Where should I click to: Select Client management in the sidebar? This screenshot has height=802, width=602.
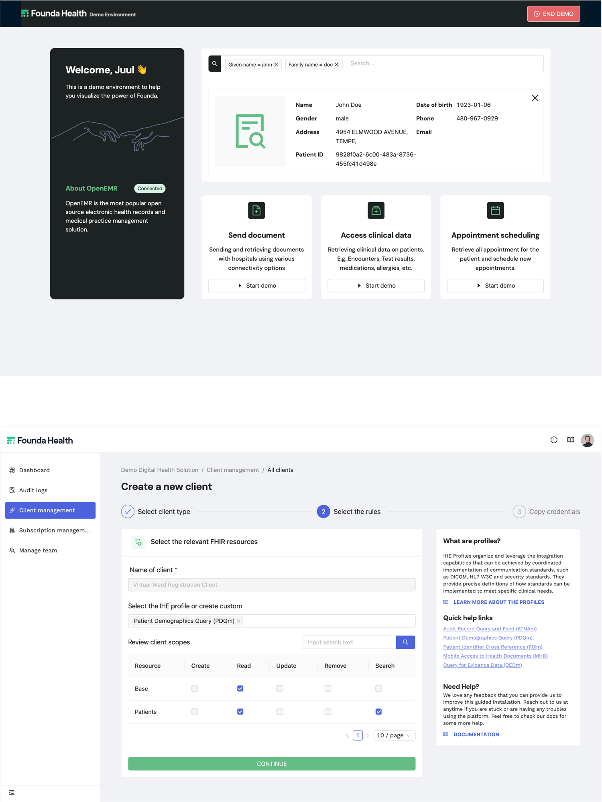pyautogui.click(x=50, y=510)
